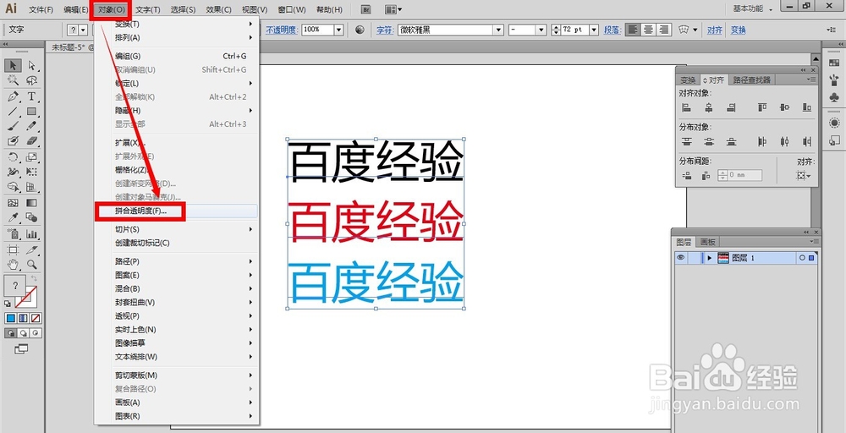The image size is (846, 433).
Task: Select the Eraser tool
Action: (x=32, y=140)
